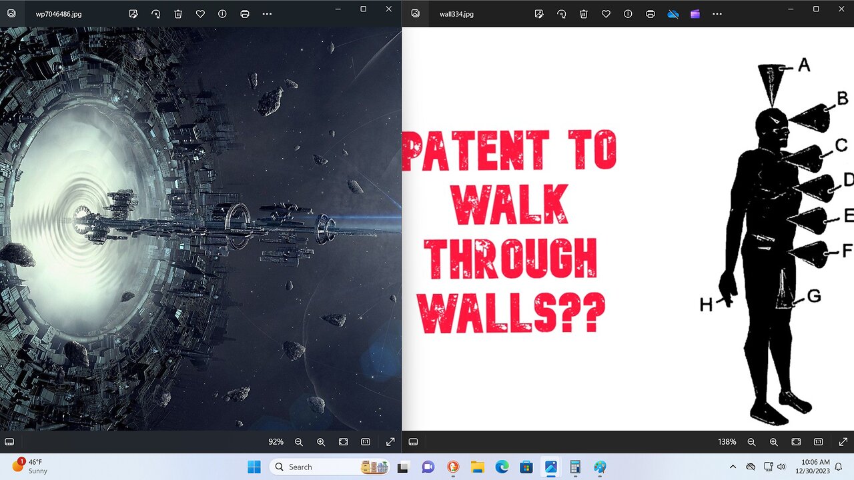Click Edit image icon in wp7046486.jpg window
This screenshot has width=854, height=480.
point(133,13)
